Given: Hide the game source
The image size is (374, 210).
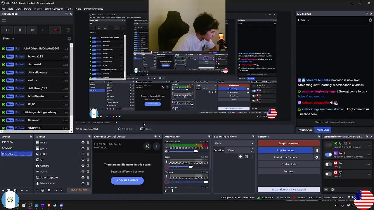Looking at the screenshot, I should [x=83, y=148].
